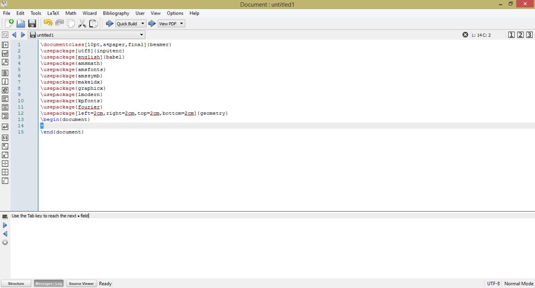This screenshot has width=535, height=288.
Task: Run View PDF with its blue arrow
Action: (152, 24)
